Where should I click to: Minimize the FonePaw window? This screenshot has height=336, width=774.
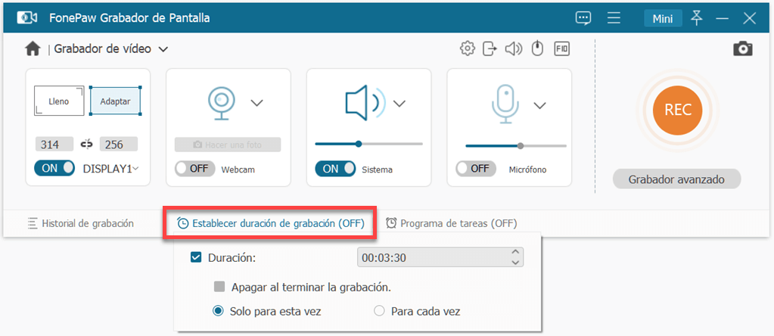(723, 18)
